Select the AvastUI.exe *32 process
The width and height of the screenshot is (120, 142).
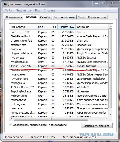59,66
